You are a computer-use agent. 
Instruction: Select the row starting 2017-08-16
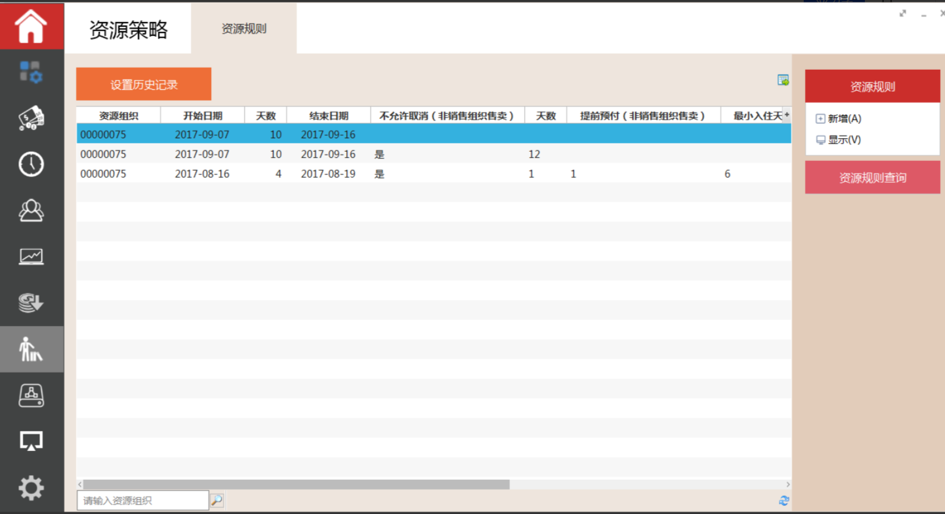point(202,174)
